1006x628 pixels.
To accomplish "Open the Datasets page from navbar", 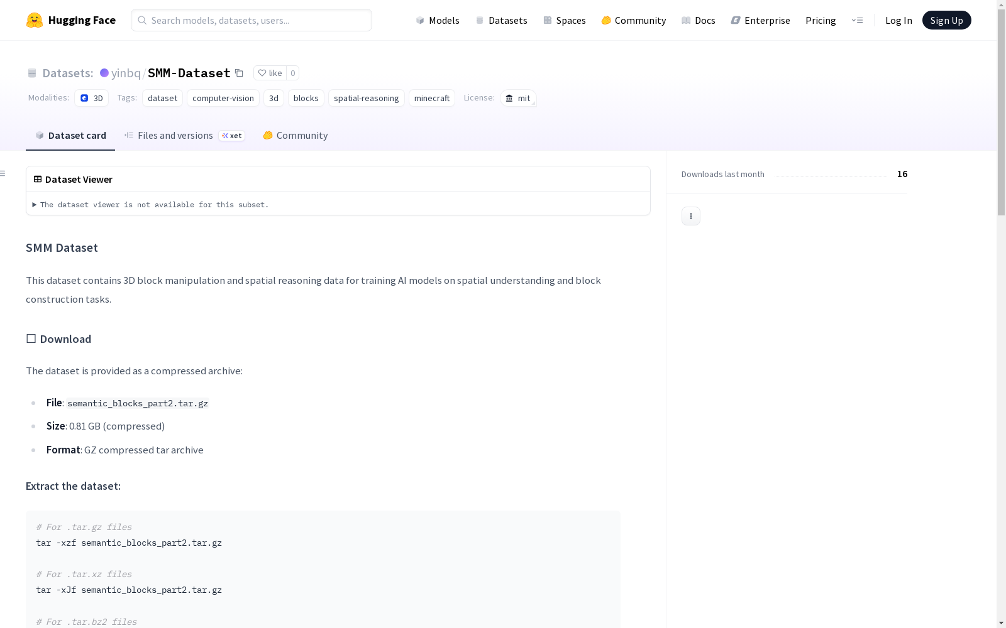I will coord(501,20).
